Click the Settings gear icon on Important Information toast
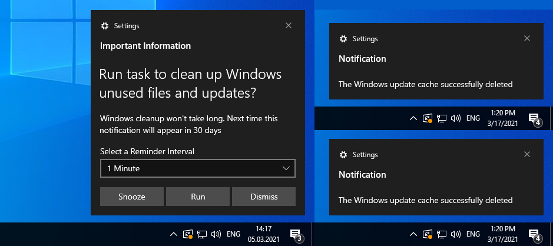553x246 pixels. pyautogui.click(x=104, y=26)
